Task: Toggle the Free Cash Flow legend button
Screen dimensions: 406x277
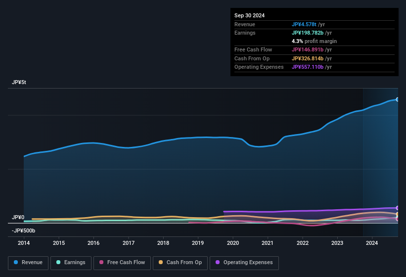Action: pyautogui.click(x=122, y=263)
